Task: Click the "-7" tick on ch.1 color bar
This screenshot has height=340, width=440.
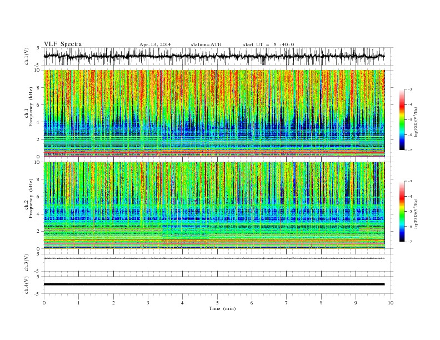Action: (x=410, y=150)
